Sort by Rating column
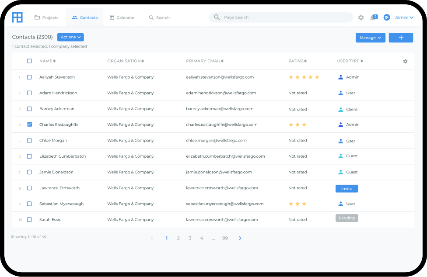Viewport: 427px width, 277px height. pyautogui.click(x=297, y=61)
